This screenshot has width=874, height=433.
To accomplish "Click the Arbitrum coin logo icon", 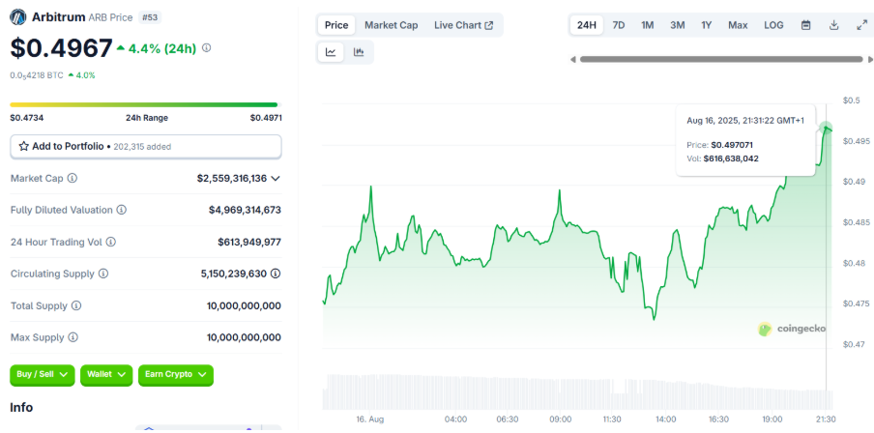I will pos(17,17).
